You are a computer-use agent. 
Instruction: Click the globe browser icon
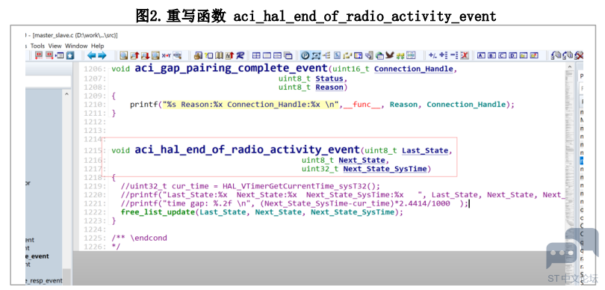[379, 55]
